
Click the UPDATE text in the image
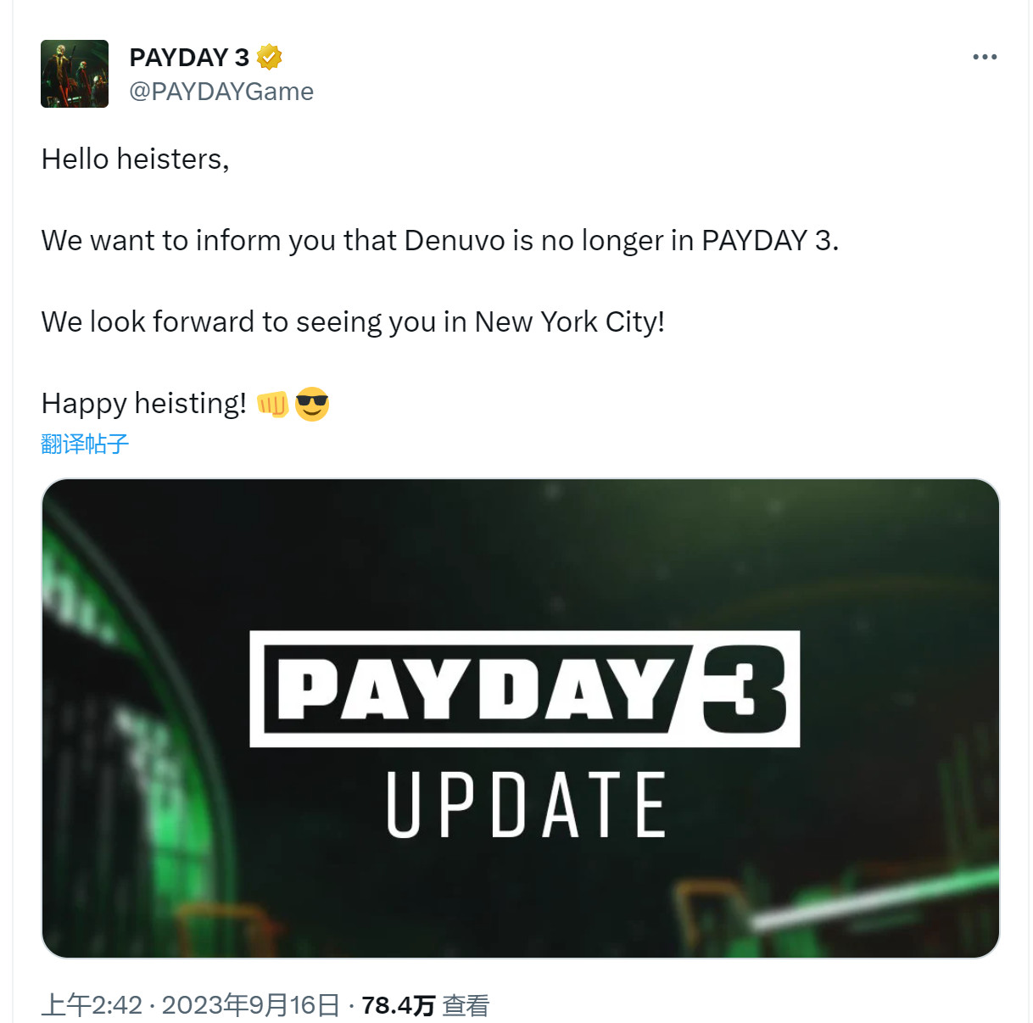tap(526, 805)
